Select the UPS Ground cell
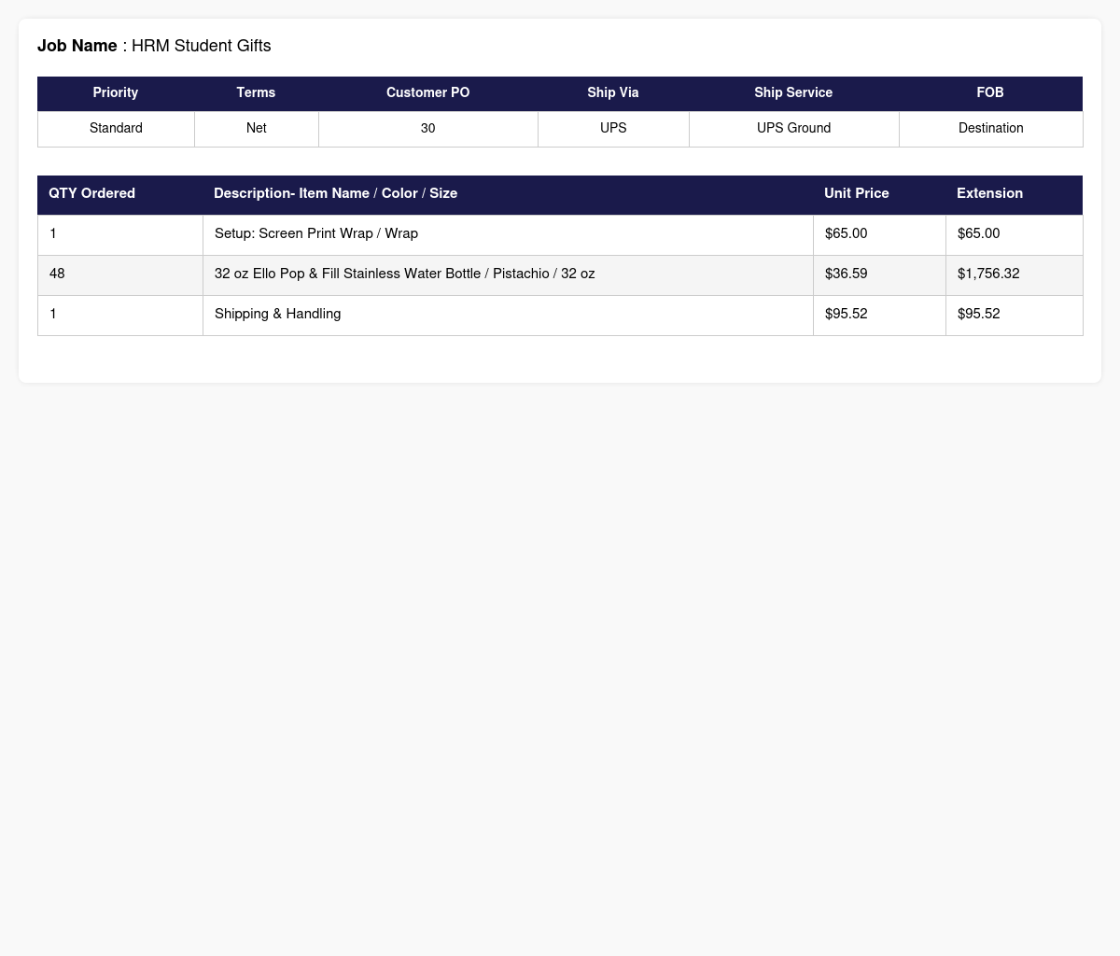The height and width of the screenshot is (956, 1120). (x=793, y=129)
